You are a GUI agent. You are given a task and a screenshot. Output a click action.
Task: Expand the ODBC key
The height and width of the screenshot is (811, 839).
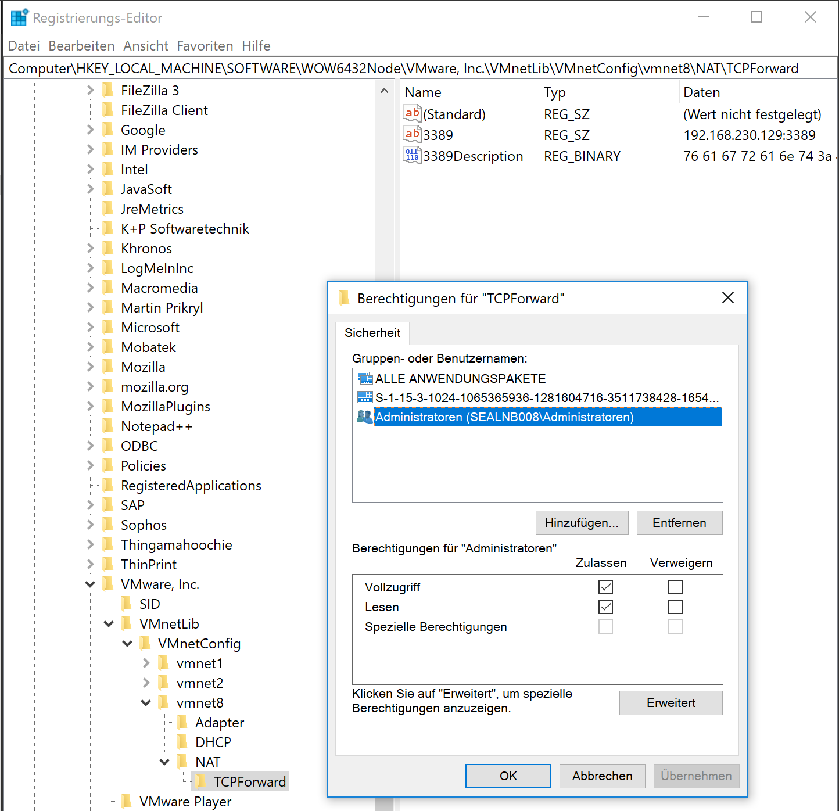[x=90, y=446]
